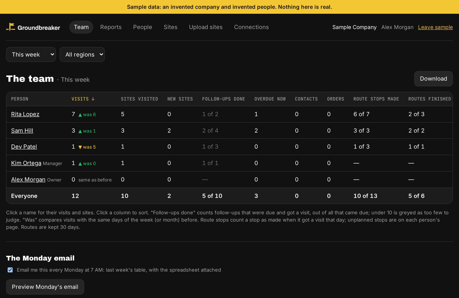Open Kim Ortega's page
This screenshot has width=459, height=298.
pyautogui.click(x=26, y=163)
